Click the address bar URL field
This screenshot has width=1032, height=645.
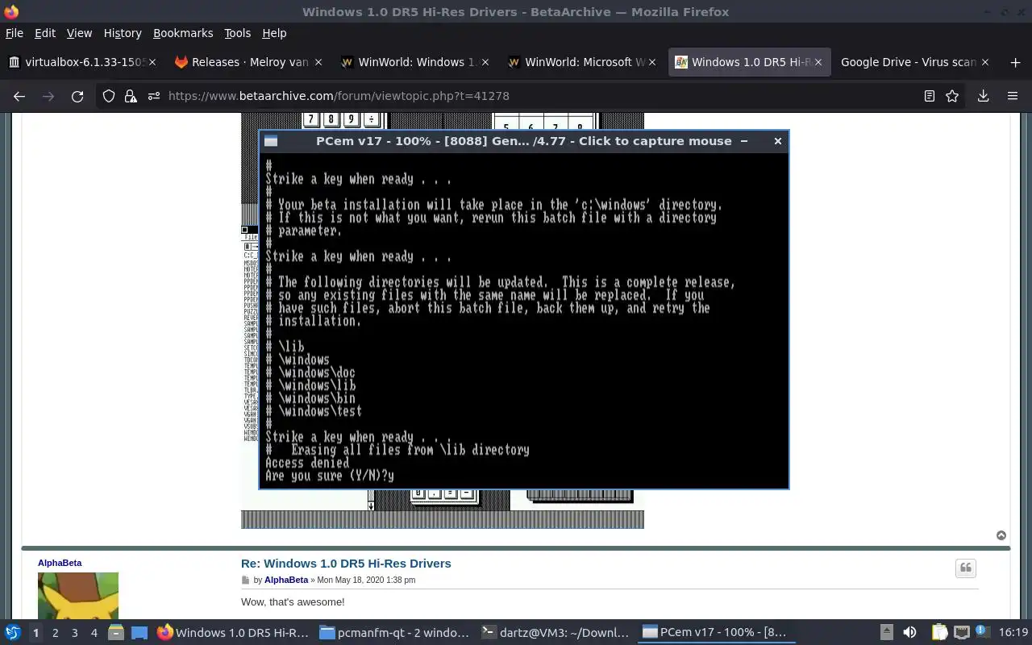click(532, 96)
